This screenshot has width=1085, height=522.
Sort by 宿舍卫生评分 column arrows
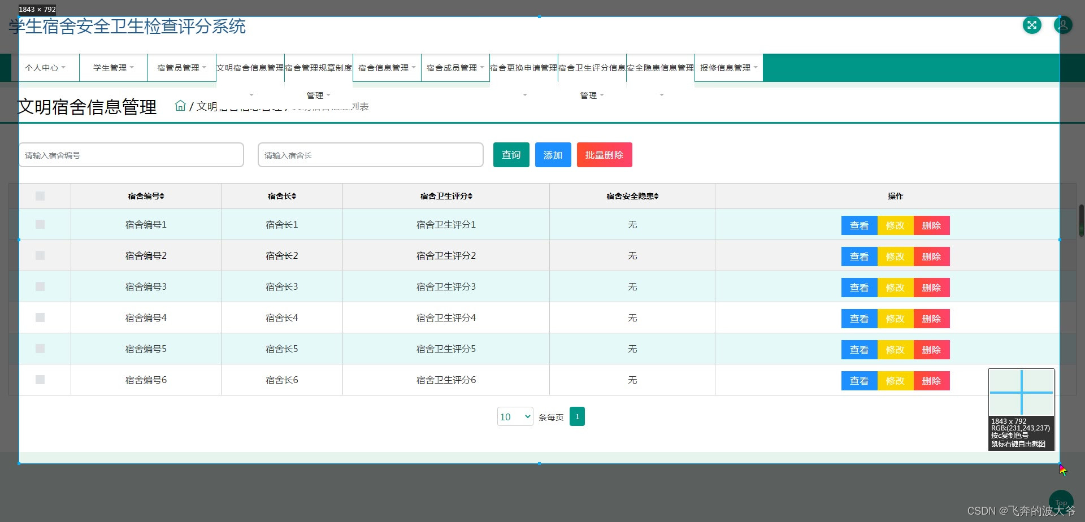(470, 196)
